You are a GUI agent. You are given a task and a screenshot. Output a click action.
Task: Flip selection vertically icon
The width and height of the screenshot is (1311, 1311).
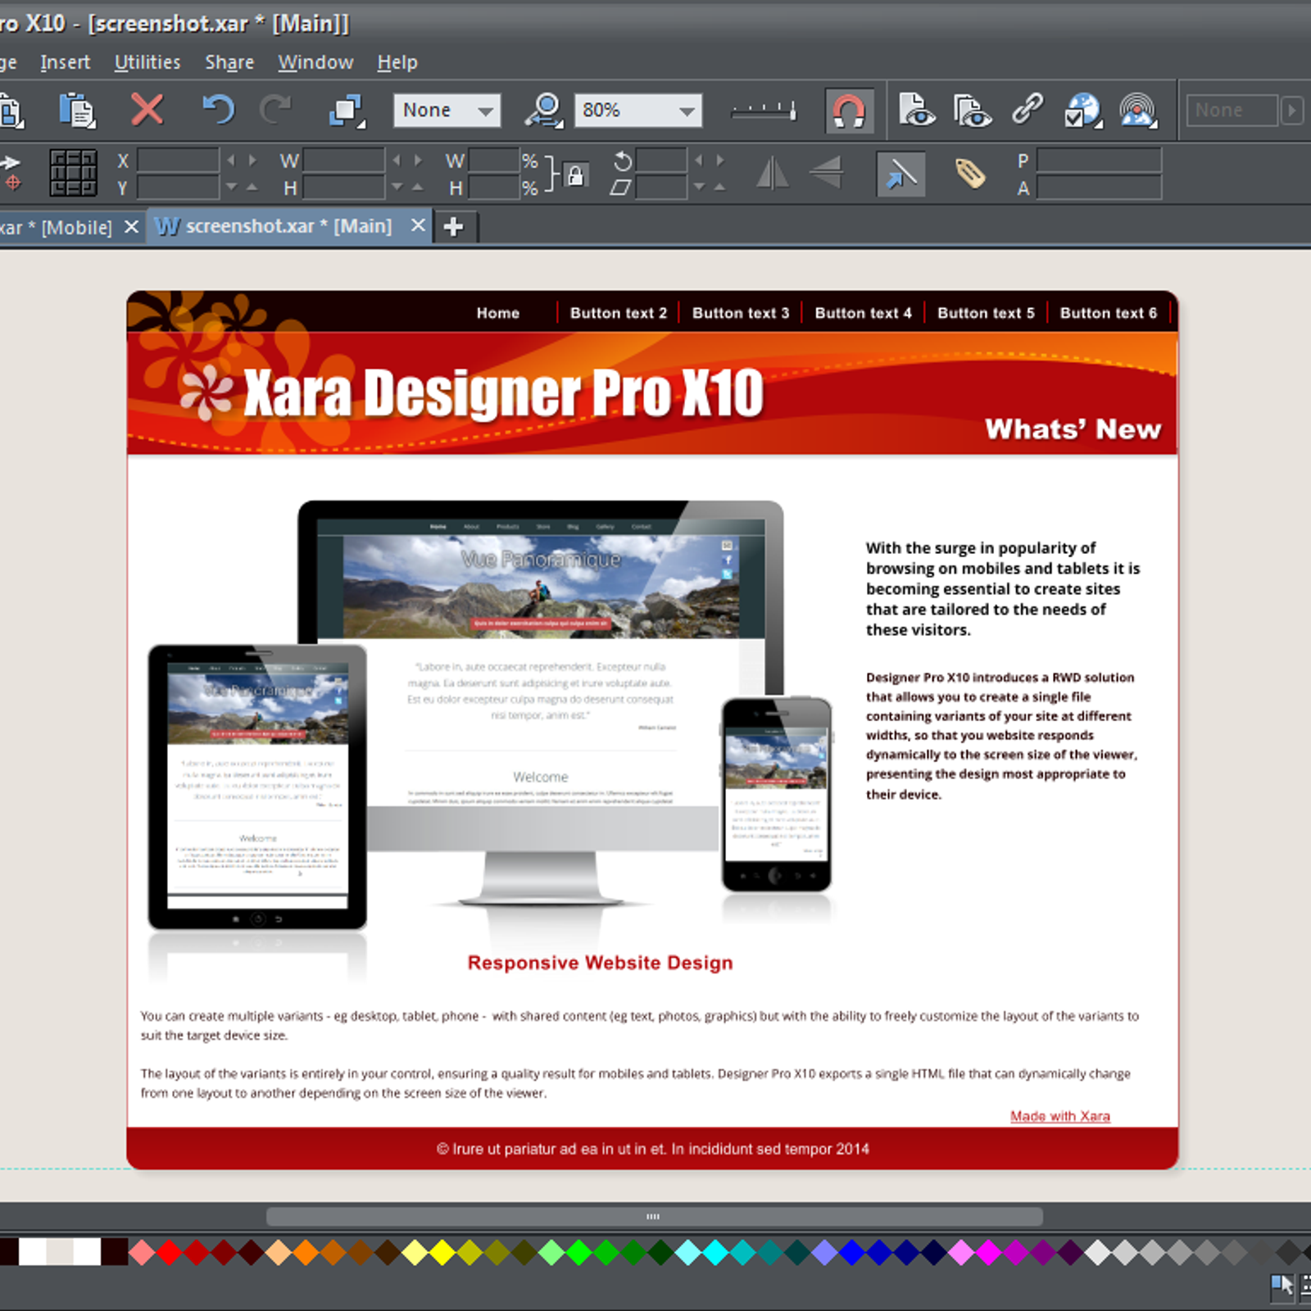click(826, 172)
